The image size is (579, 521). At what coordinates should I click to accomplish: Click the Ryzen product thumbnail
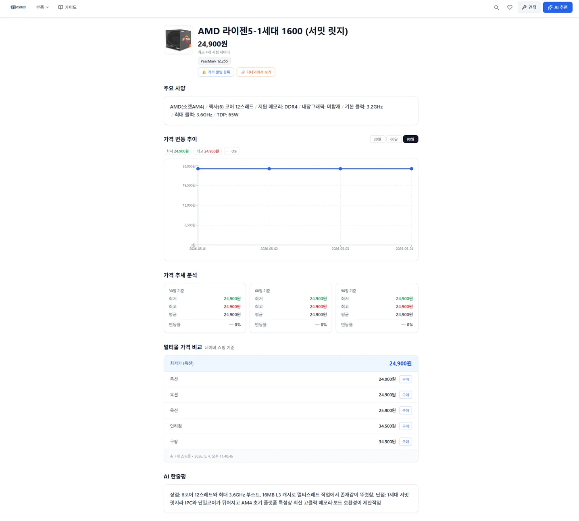[178, 40]
